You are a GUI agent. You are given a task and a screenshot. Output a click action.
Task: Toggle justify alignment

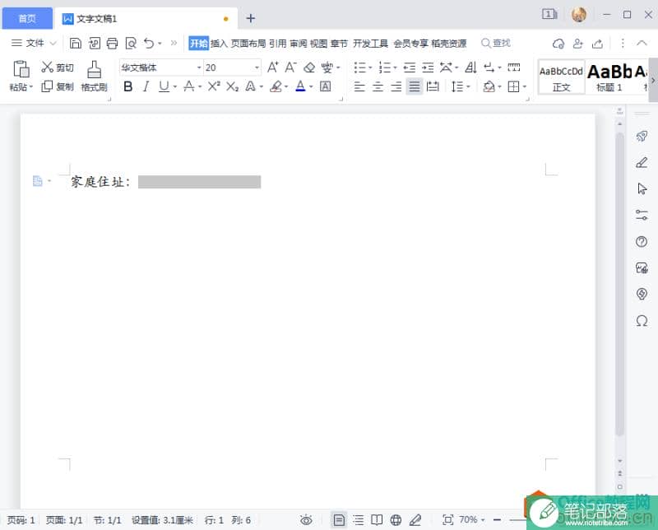click(415, 86)
